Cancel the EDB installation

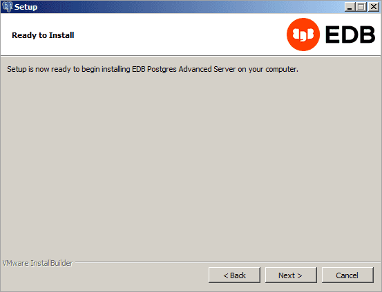pyautogui.click(x=347, y=275)
